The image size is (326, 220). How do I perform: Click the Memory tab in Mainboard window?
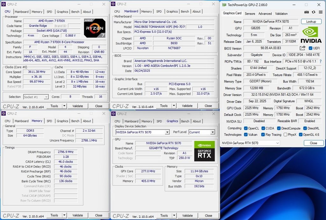click(x=146, y=11)
